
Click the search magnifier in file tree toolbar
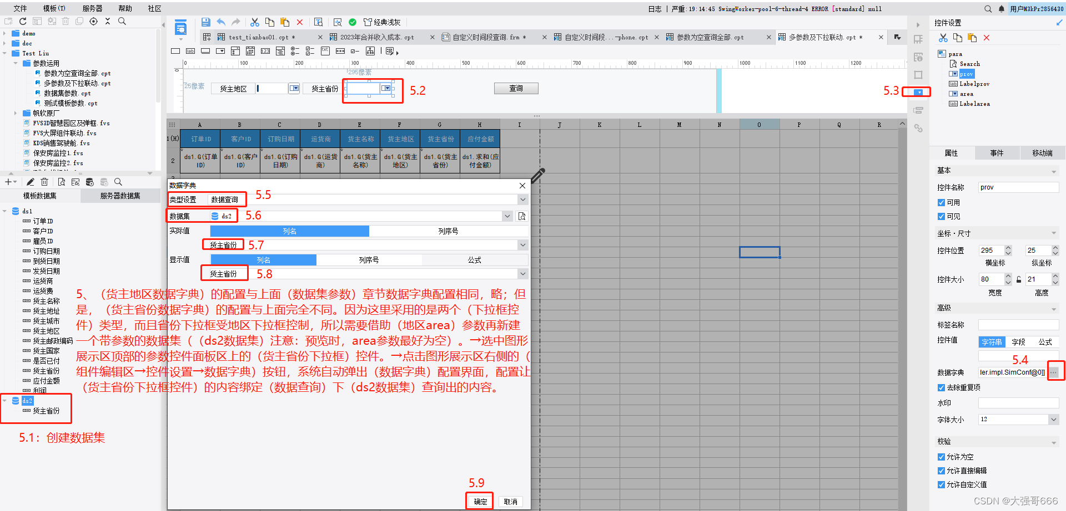pos(122,21)
